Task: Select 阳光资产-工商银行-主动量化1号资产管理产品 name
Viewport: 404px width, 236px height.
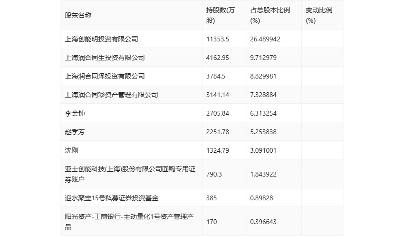Action: [129, 222]
